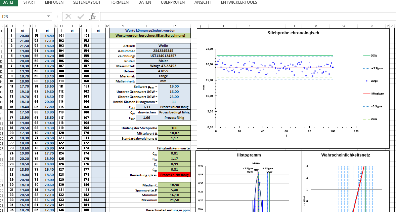Click the Datum cell 41859
The width and height of the screenshot is (396, 212).
pyautogui.click(x=163, y=71)
